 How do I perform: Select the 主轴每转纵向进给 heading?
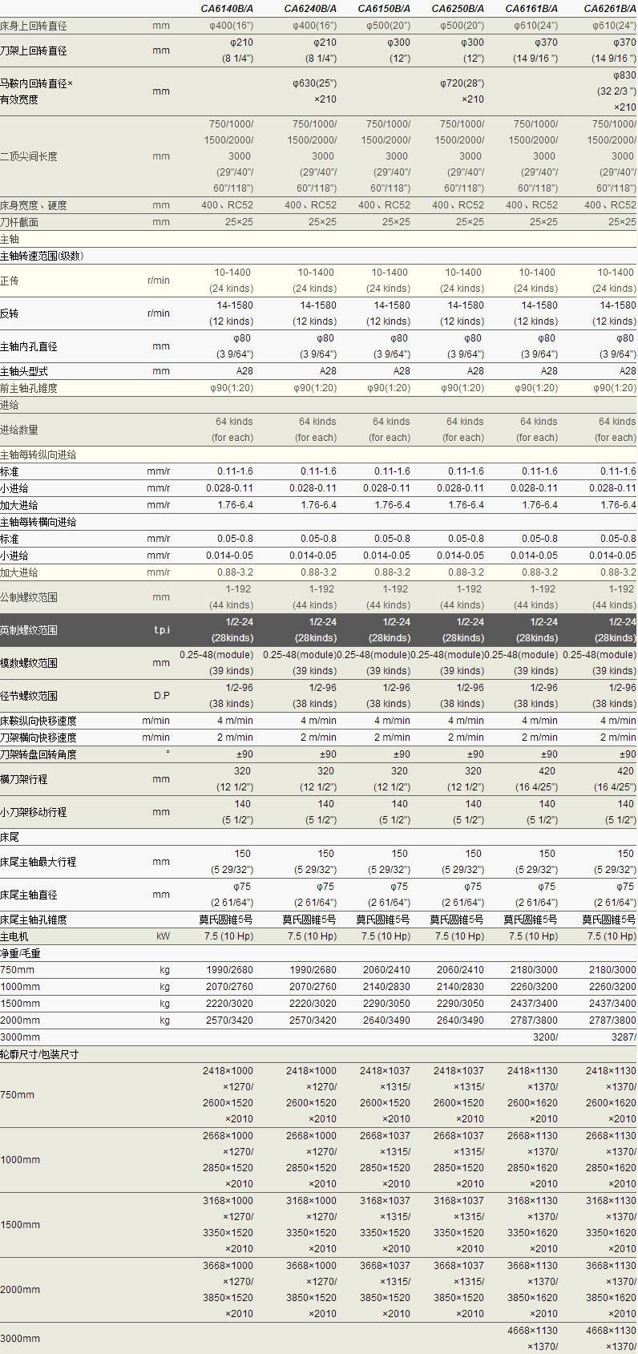coord(38,455)
